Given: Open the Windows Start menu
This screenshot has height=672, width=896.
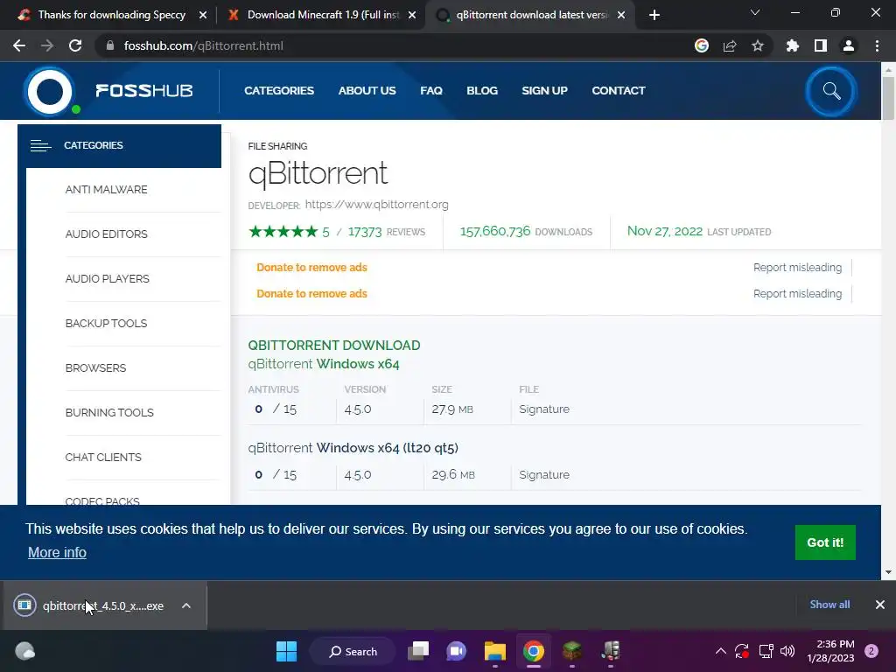Looking at the screenshot, I should 286,651.
